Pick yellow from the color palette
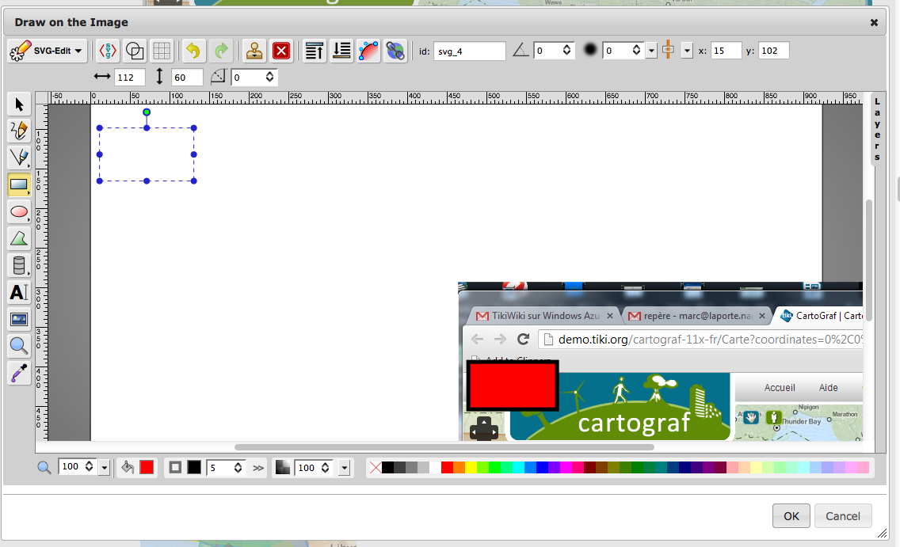Image resolution: width=900 pixels, height=547 pixels. (471, 468)
